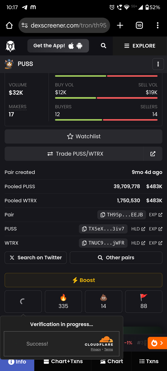Switch to the Chart+Txns tab
Image resolution: width=167 pixels, height=371 pixels.
63,361
